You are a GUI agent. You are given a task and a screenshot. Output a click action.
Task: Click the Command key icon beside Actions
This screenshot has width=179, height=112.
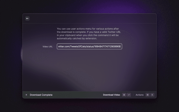click(x=147, y=95)
